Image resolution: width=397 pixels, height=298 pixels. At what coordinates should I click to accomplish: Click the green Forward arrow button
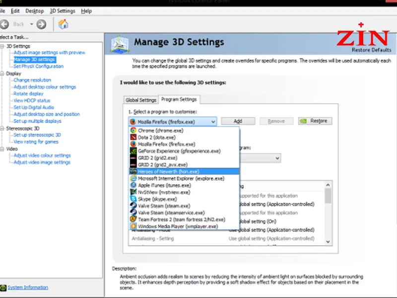(x=41, y=24)
